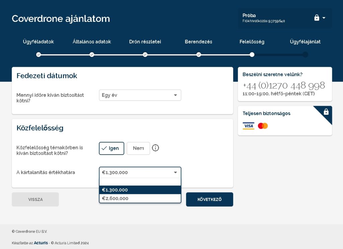Go to the Általános adatok step
The width and height of the screenshot is (343, 249).
[92, 55]
